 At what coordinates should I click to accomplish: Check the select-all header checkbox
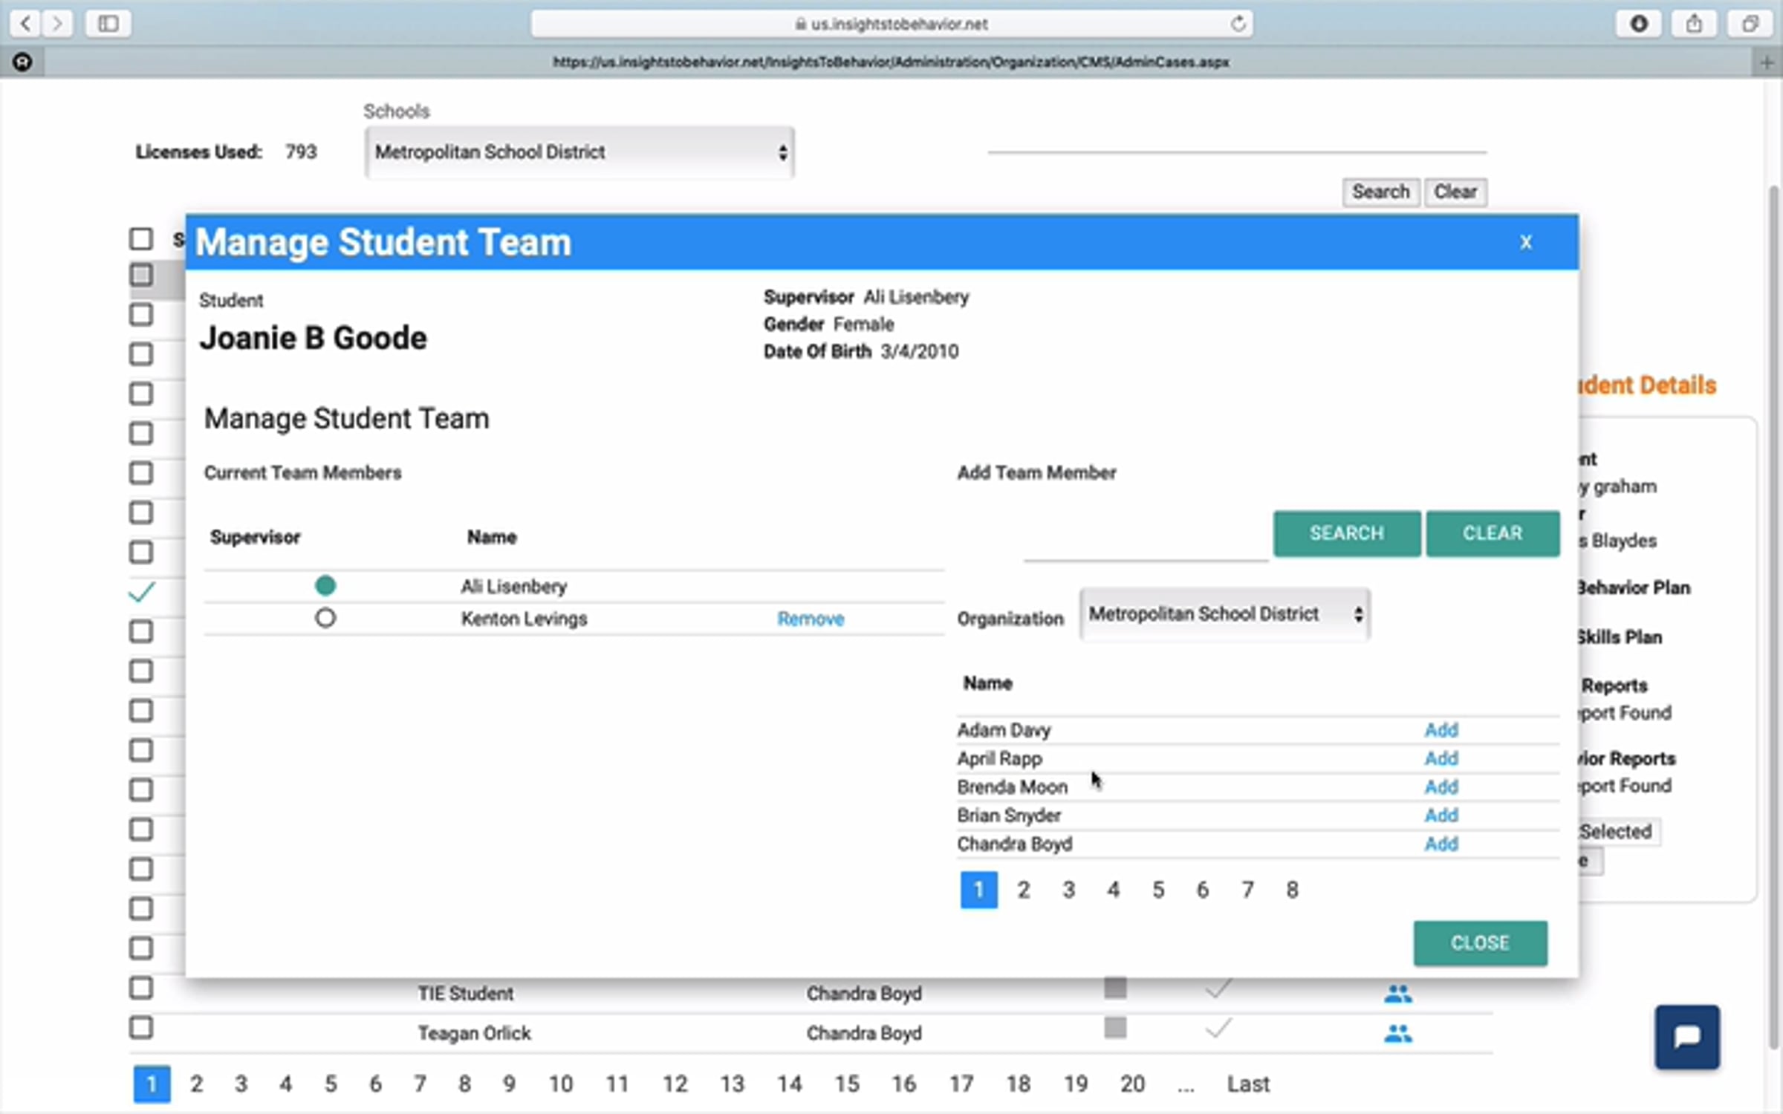141,239
